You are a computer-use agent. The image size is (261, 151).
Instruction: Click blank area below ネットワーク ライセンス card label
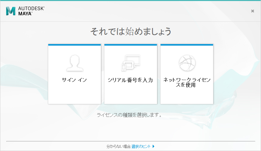tap(187, 96)
